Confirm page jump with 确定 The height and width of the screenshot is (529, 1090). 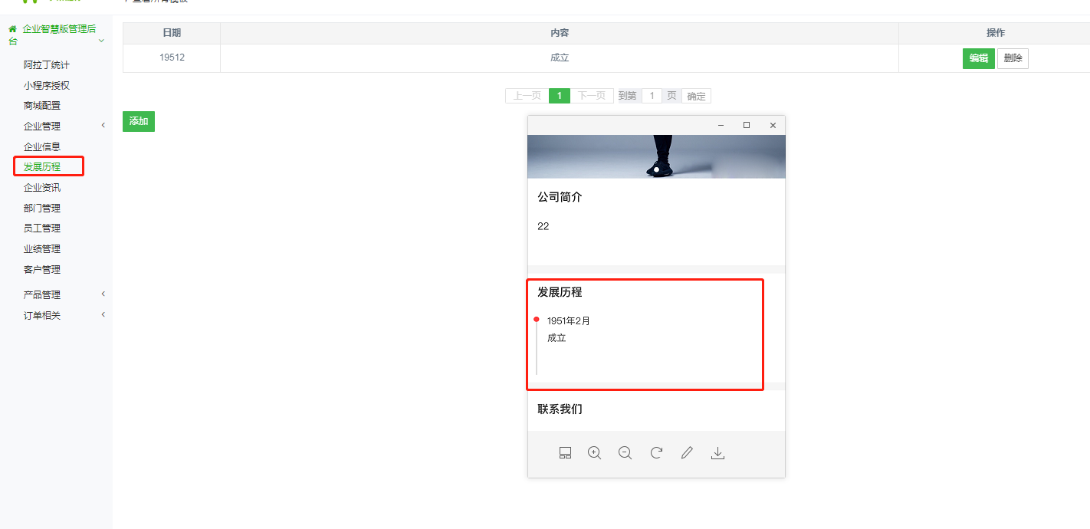696,96
